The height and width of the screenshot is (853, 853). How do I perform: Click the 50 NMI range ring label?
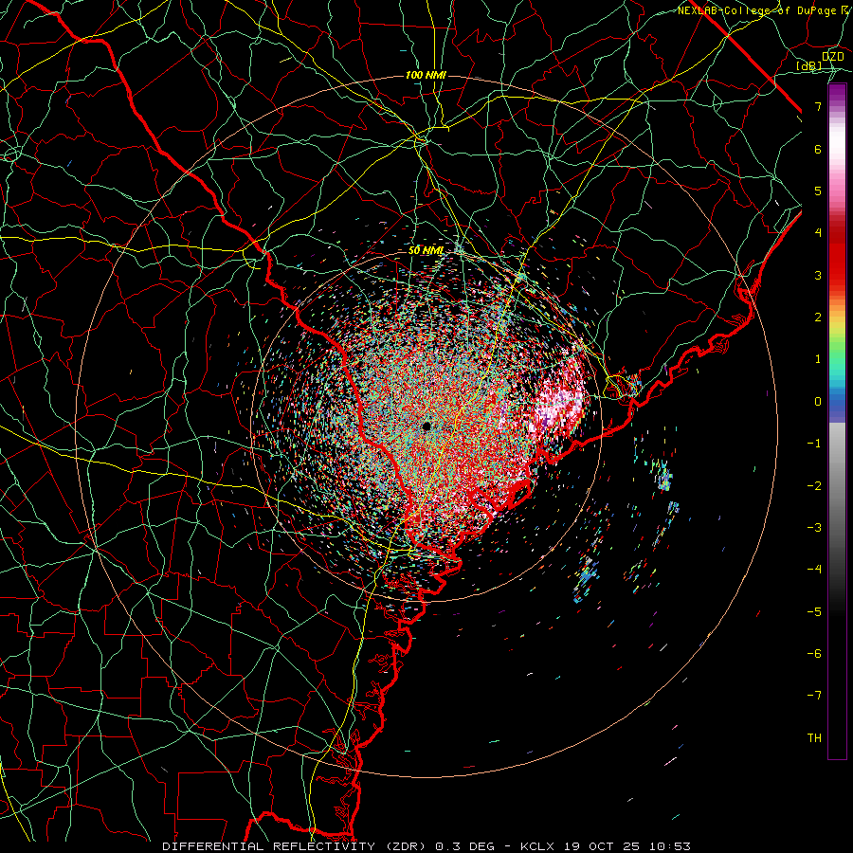pyautogui.click(x=426, y=251)
